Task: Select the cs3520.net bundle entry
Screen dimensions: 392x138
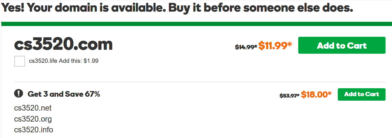Action: click(x=33, y=108)
